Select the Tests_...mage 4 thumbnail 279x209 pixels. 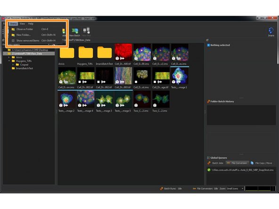(86, 99)
